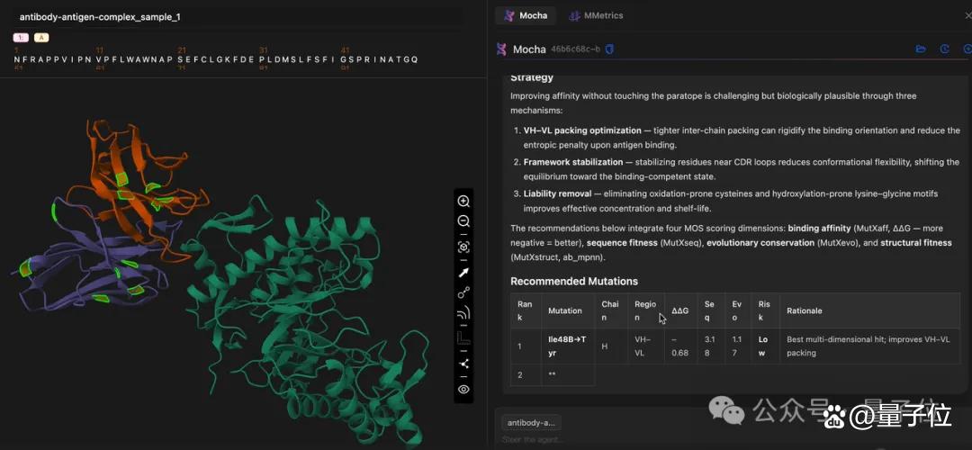972x450 pixels.
Task: Click the antibody-a... context chip
Action: (531, 423)
